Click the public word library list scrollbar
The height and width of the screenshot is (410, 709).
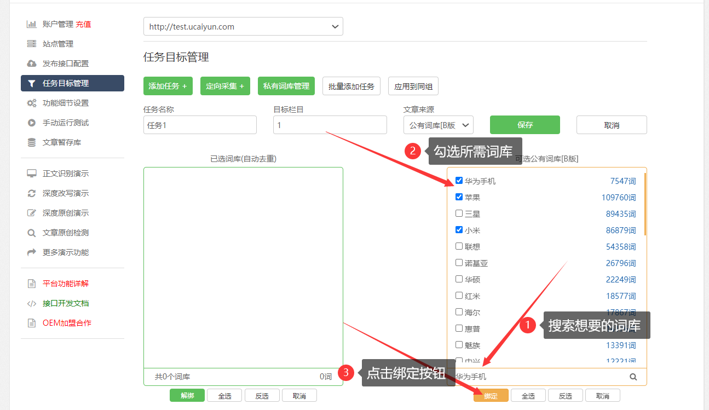point(645,204)
